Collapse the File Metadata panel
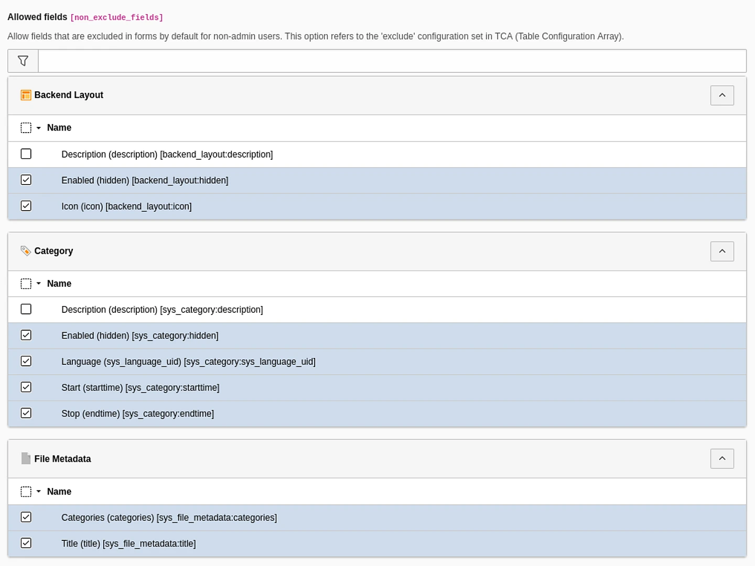Viewport: 755px width, 566px height. click(x=722, y=459)
